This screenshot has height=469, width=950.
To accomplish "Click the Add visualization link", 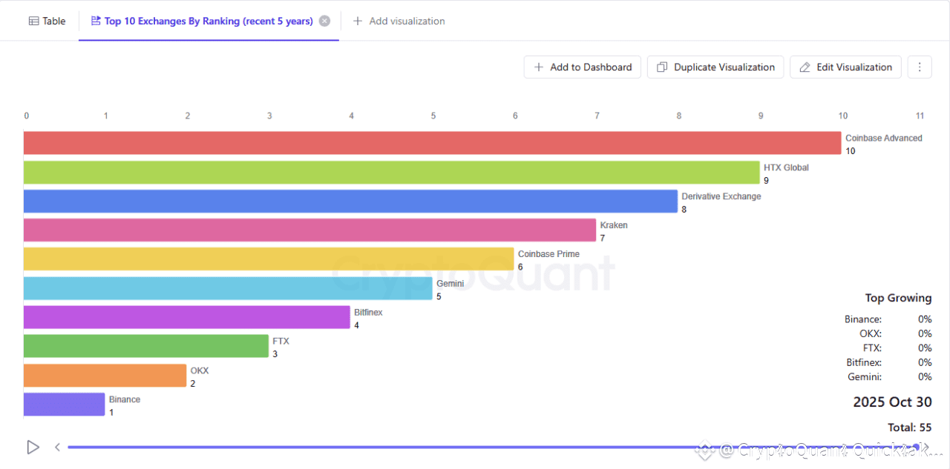I will (399, 21).
